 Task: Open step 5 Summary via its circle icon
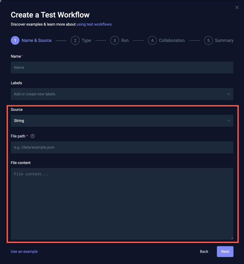pos(208,40)
